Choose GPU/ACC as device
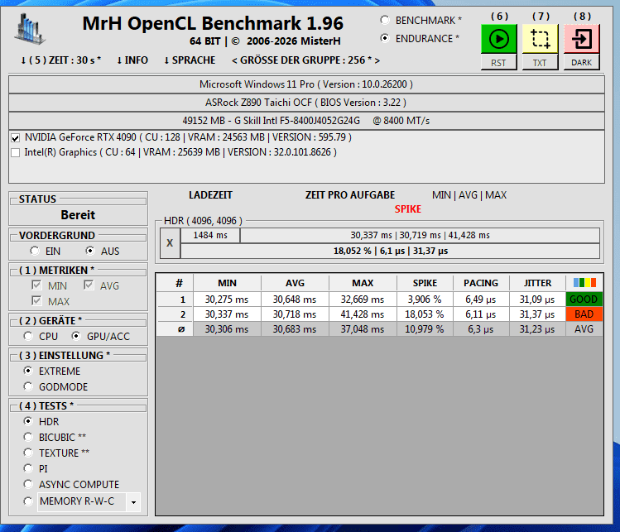The height and width of the screenshot is (532, 620). [x=76, y=336]
